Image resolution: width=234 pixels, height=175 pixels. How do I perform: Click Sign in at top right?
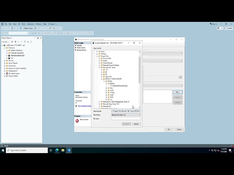click(x=214, y=24)
